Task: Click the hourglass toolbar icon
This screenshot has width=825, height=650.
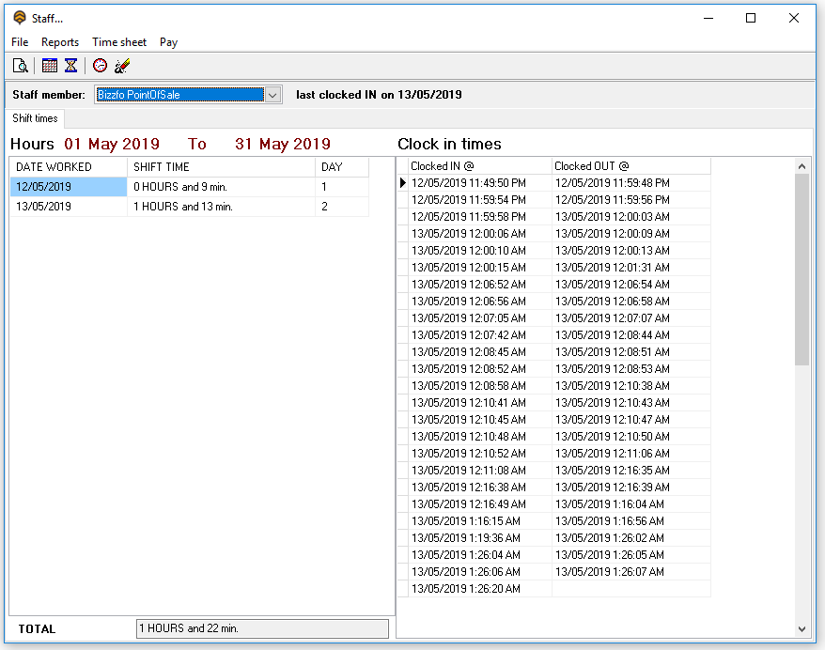Action: 70,66
